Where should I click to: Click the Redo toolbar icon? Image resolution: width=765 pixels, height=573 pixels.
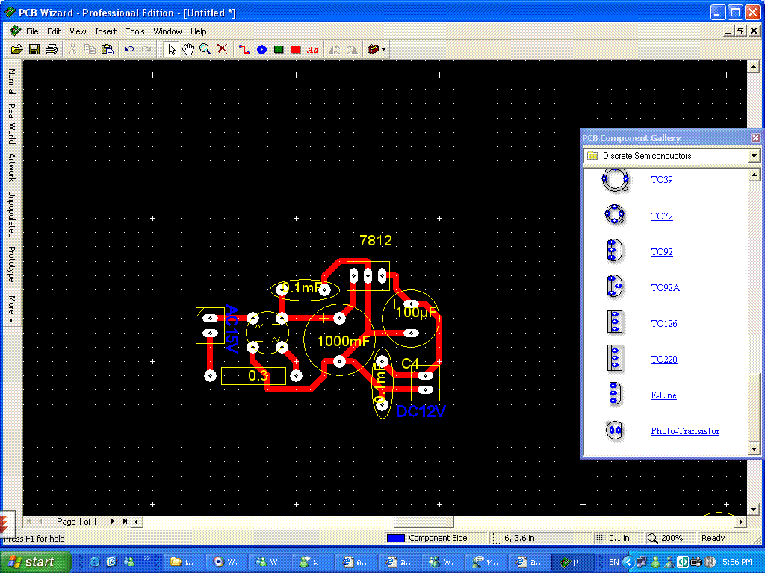click(146, 49)
